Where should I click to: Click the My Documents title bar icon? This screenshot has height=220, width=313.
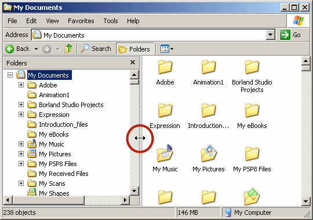(x=8, y=8)
